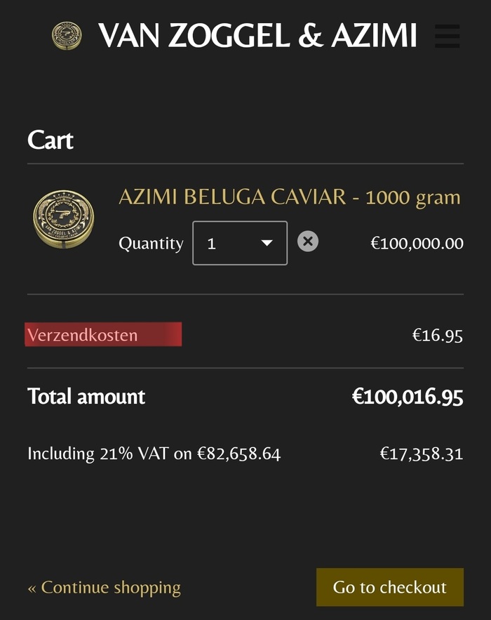The image size is (491, 620).
Task: Open the Azimi Beluga Caviar 1000 gram product
Action: pyautogui.click(x=289, y=197)
